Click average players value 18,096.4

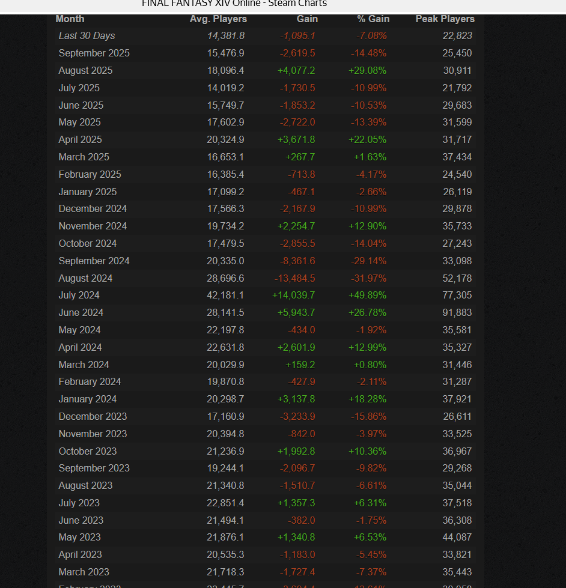226,70
